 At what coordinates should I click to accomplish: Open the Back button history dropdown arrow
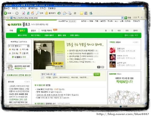click(13, 13)
